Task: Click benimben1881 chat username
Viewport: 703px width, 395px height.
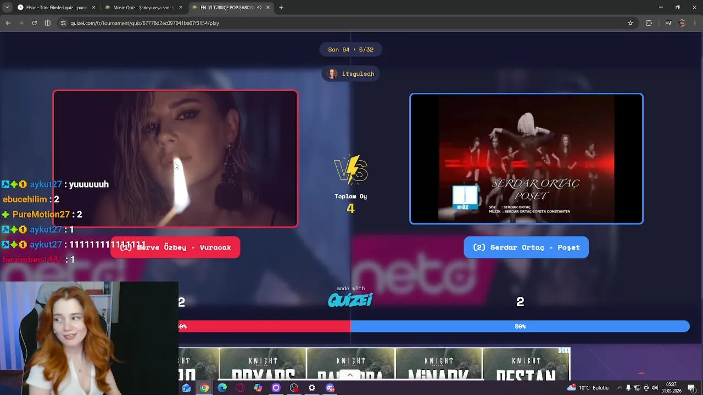Action: 32,259
